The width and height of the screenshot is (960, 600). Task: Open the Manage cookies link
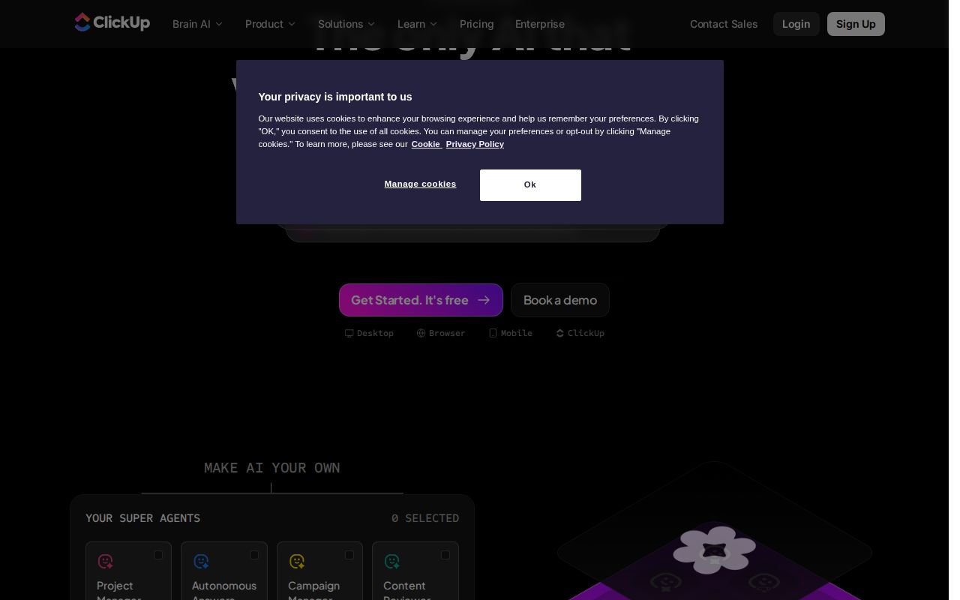(x=420, y=184)
